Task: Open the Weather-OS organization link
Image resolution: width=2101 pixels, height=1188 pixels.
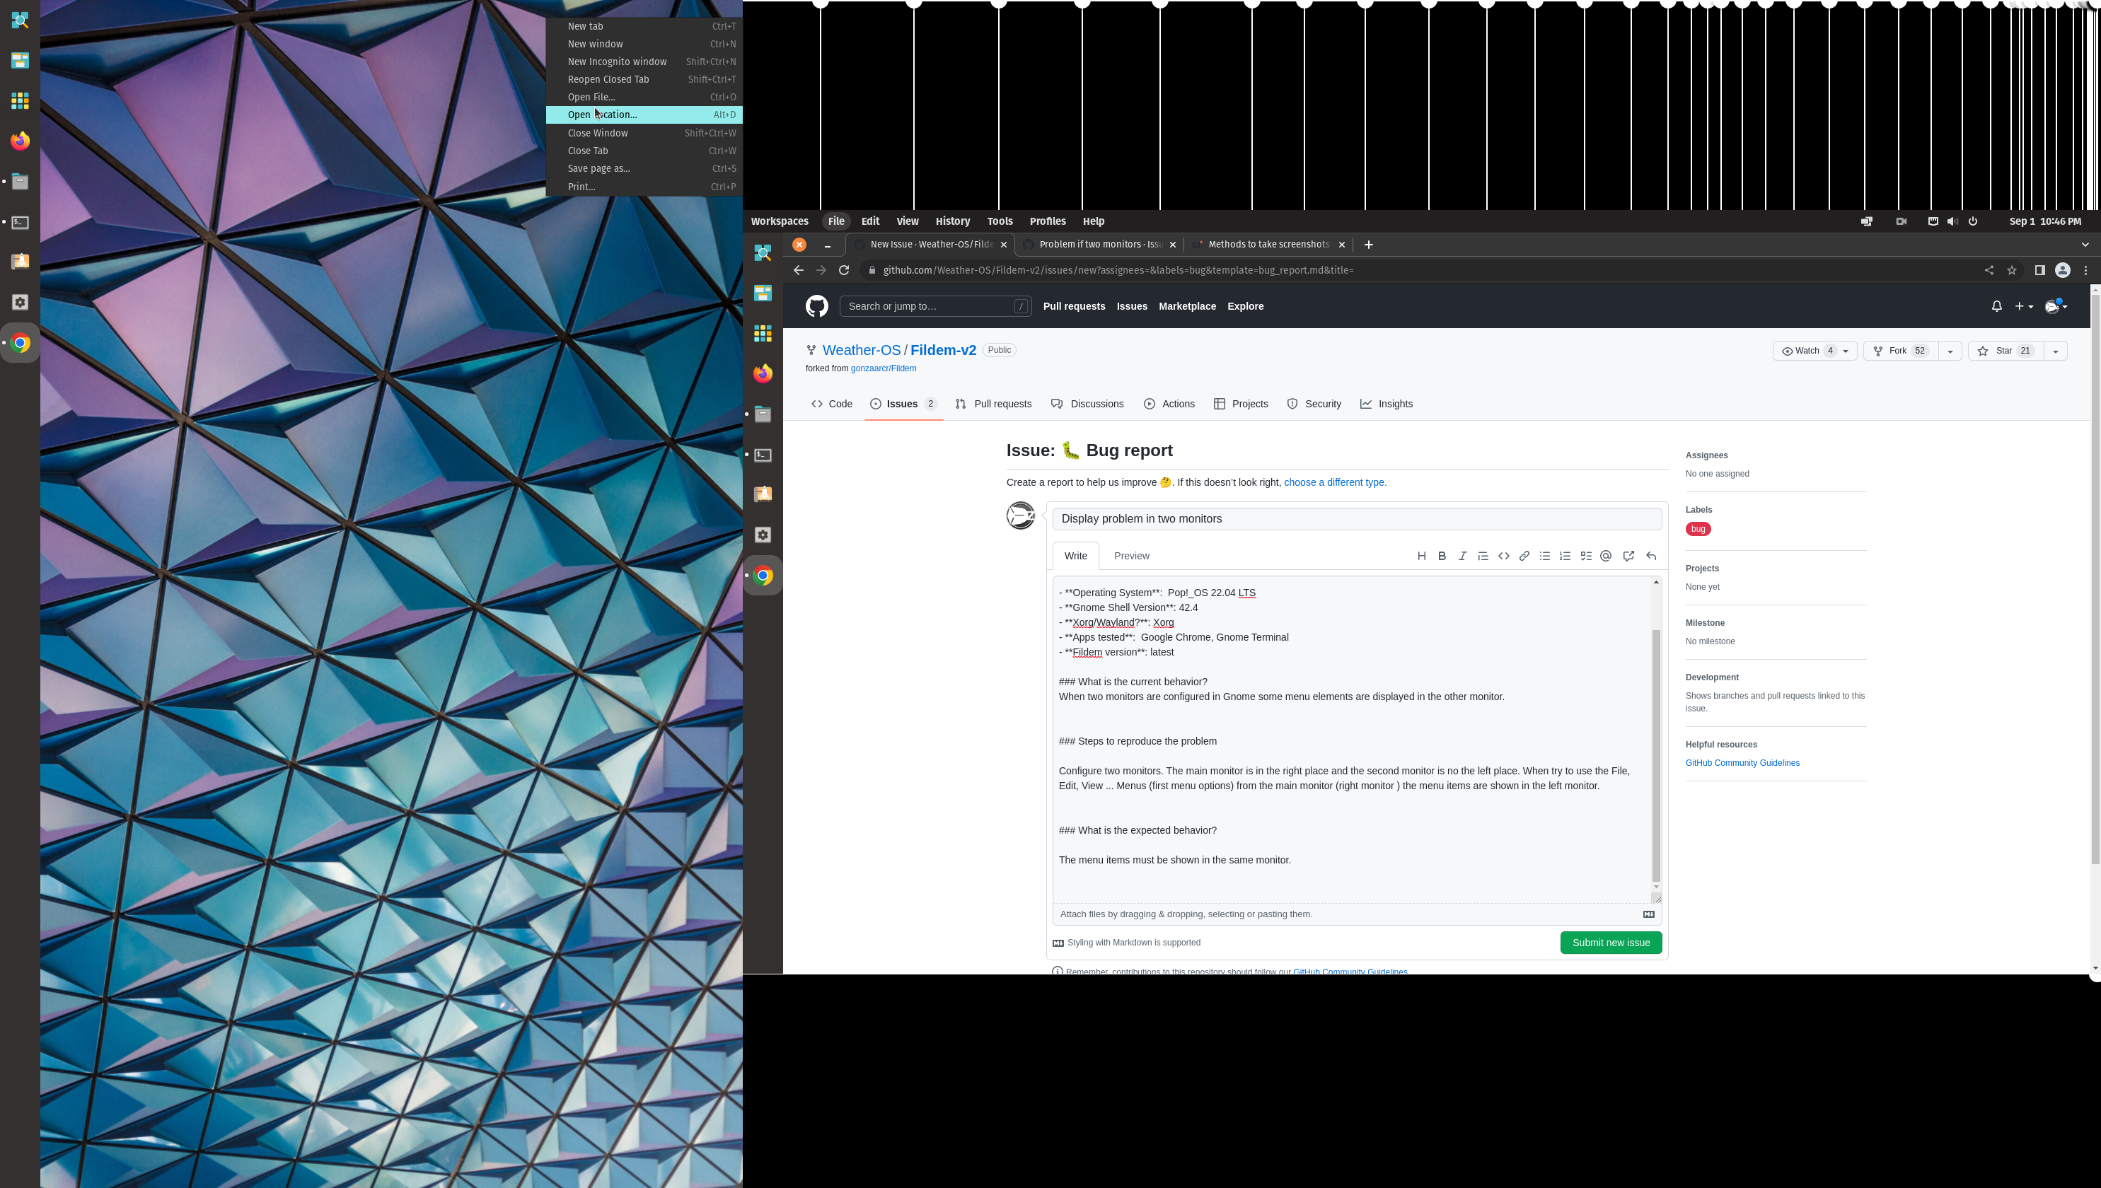Action: point(861,350)
